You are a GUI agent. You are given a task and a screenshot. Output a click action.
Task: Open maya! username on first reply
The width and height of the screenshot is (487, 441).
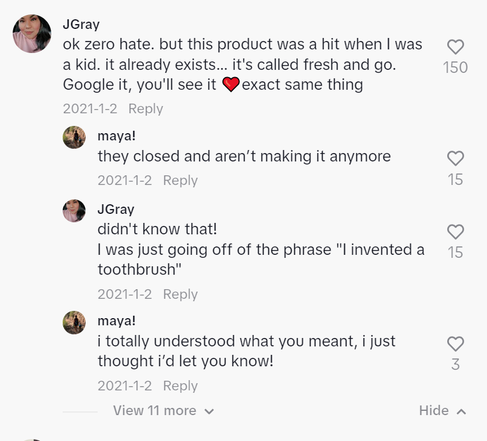click(x=116, y=136)
